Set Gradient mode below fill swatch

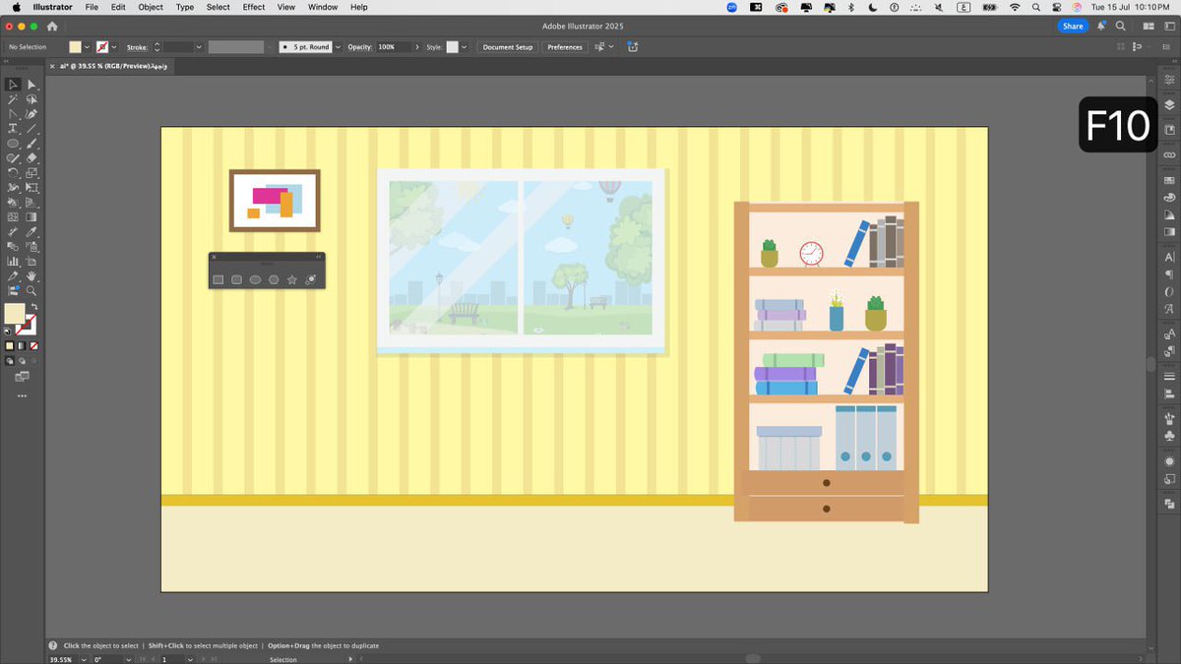(22, 346)
